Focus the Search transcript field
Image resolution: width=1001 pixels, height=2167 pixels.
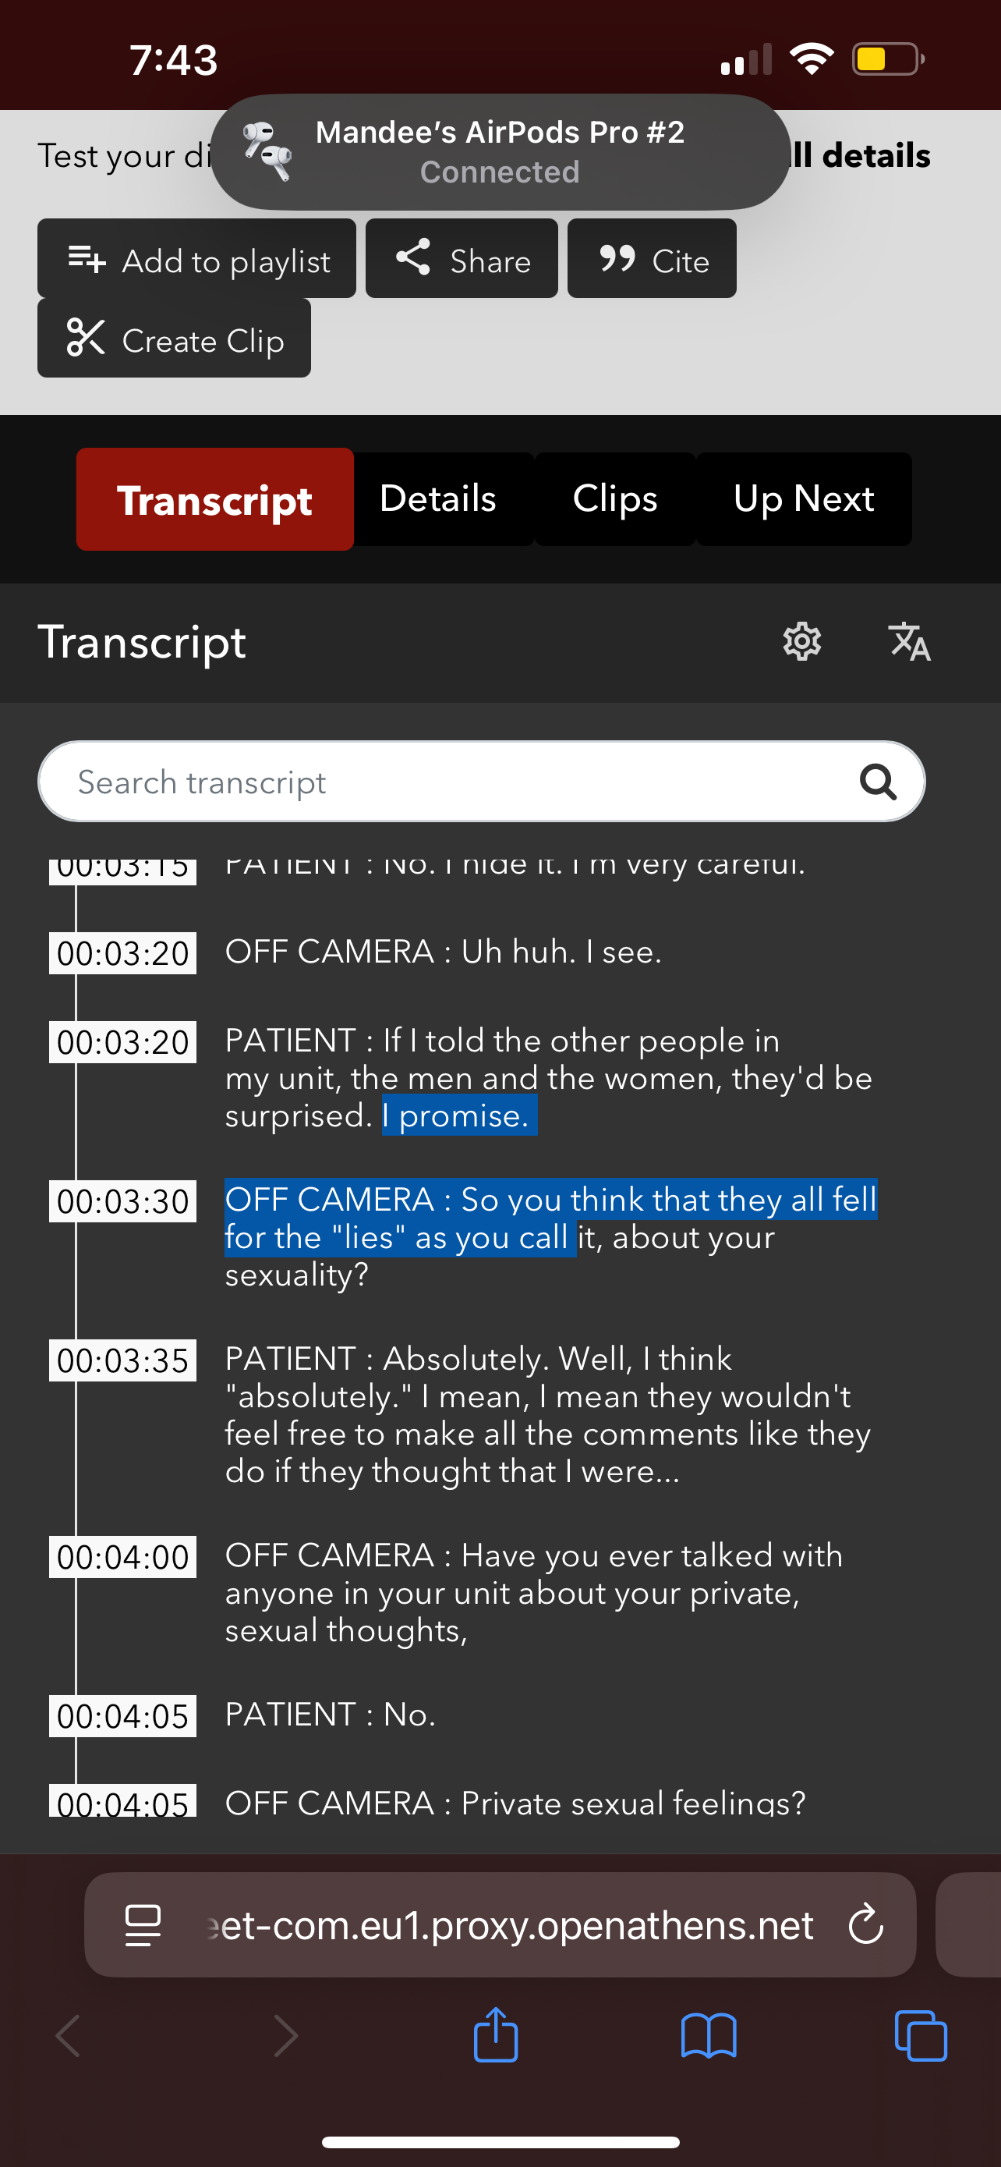tap(454, 782)
